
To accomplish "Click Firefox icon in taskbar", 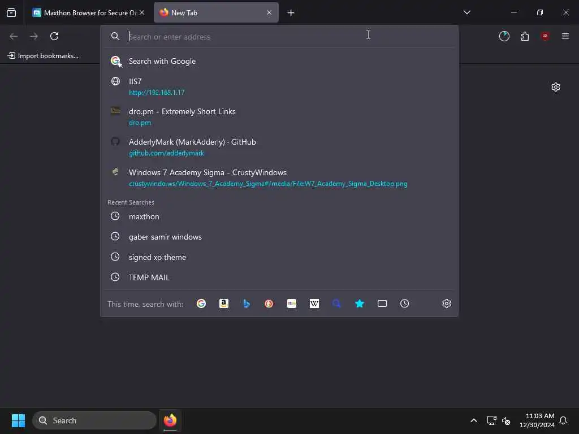I will tap(170, 420).
